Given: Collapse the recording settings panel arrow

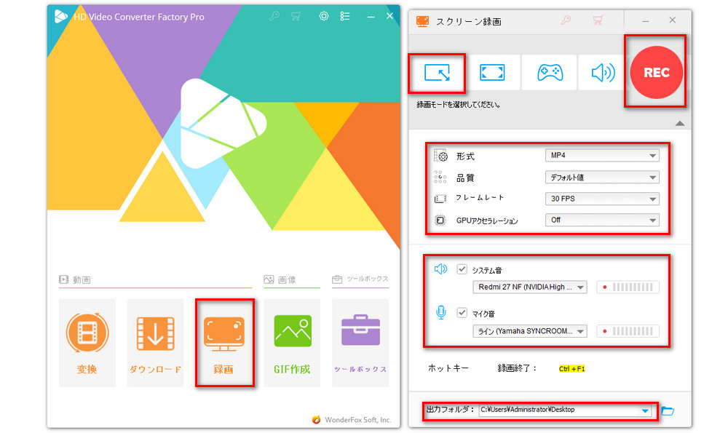Looking at the screenshot, I should point(680,124).
